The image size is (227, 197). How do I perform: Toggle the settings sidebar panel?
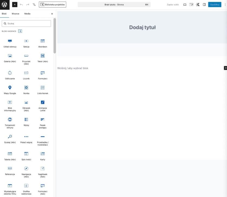(204, 5)
